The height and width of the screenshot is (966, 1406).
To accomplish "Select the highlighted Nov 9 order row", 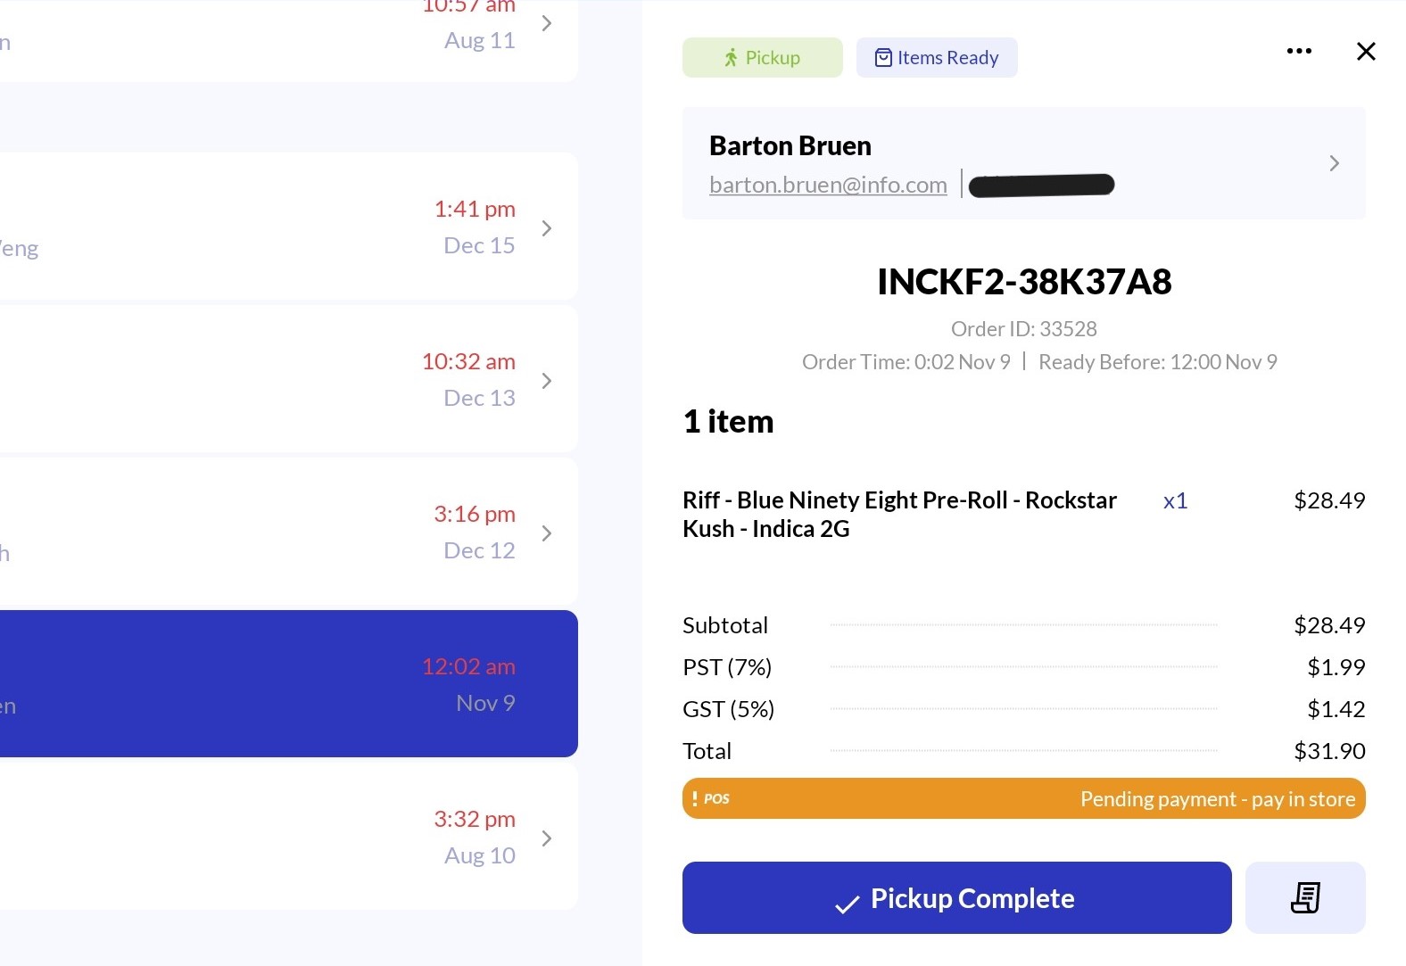I will 285,684.
